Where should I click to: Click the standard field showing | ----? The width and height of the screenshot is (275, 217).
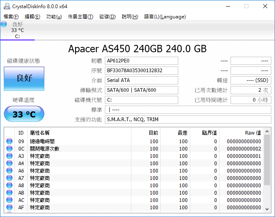click(x=188, y=110)
